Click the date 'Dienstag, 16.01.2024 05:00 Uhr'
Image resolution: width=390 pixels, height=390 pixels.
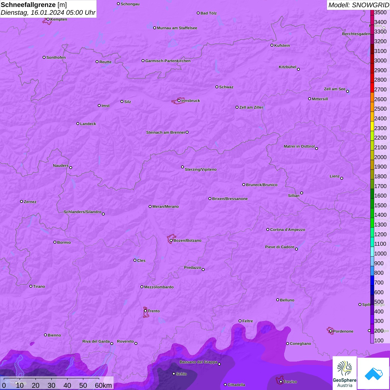point(48,13)
